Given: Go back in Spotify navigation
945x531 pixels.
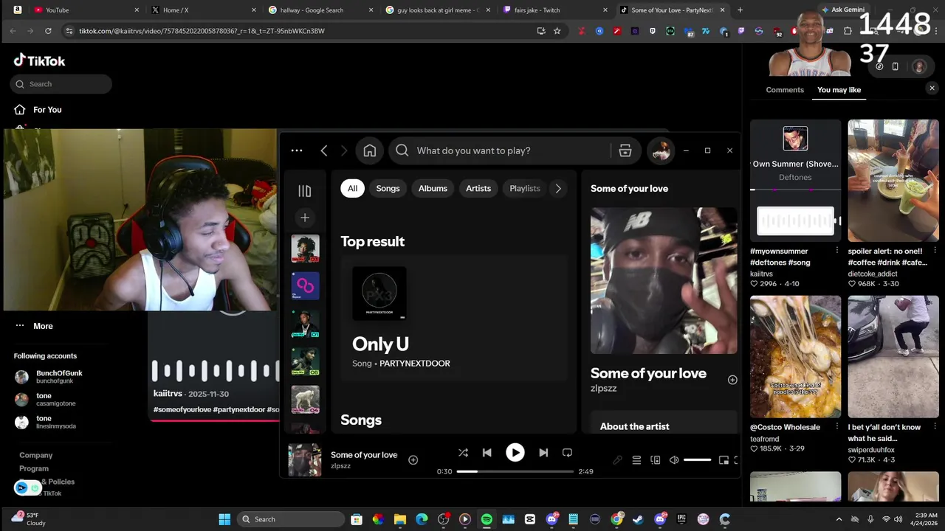Looking at the screenshot, I should point(323,150).
